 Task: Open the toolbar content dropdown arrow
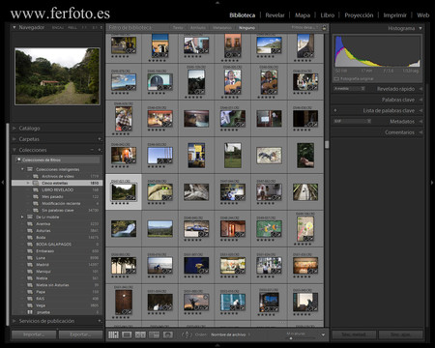click(x=323, y=334)
